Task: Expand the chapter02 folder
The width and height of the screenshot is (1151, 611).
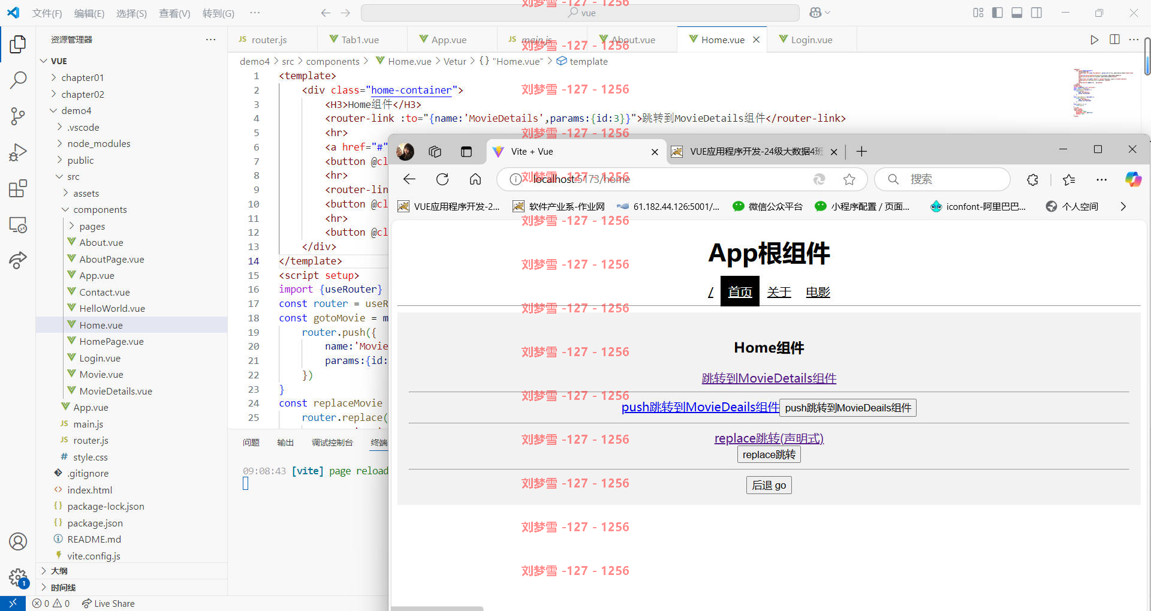Action: point(53,94)
